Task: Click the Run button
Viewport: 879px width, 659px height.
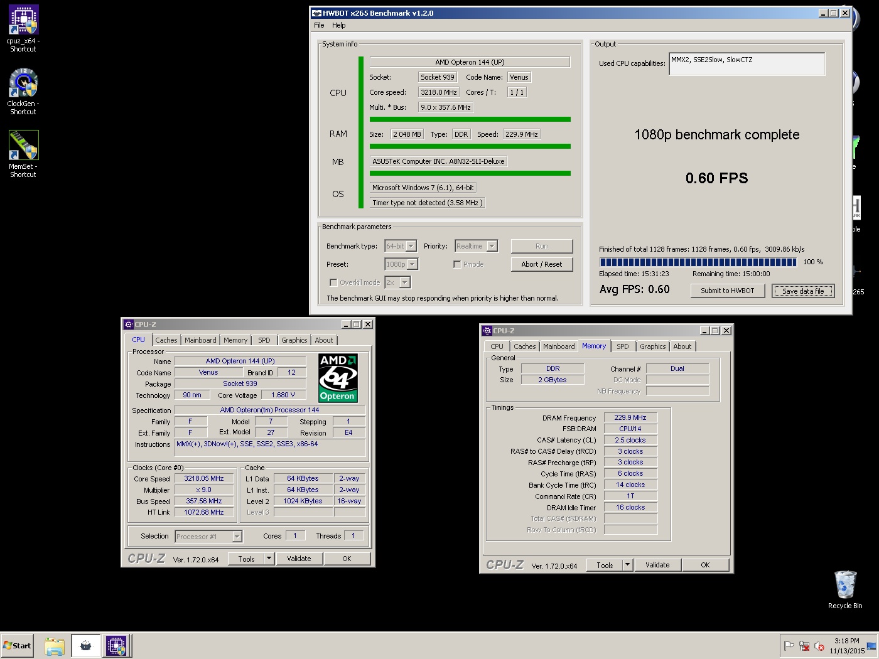Action: click(542, 246)
